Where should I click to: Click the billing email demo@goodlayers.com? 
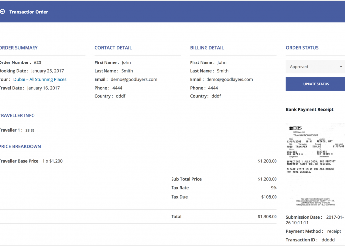coord(230,80)
